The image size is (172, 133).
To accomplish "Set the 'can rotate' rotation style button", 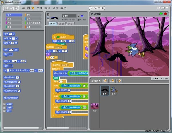I will pos(48,15).
